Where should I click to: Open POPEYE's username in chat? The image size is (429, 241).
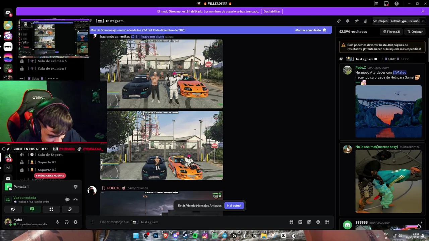113,188
